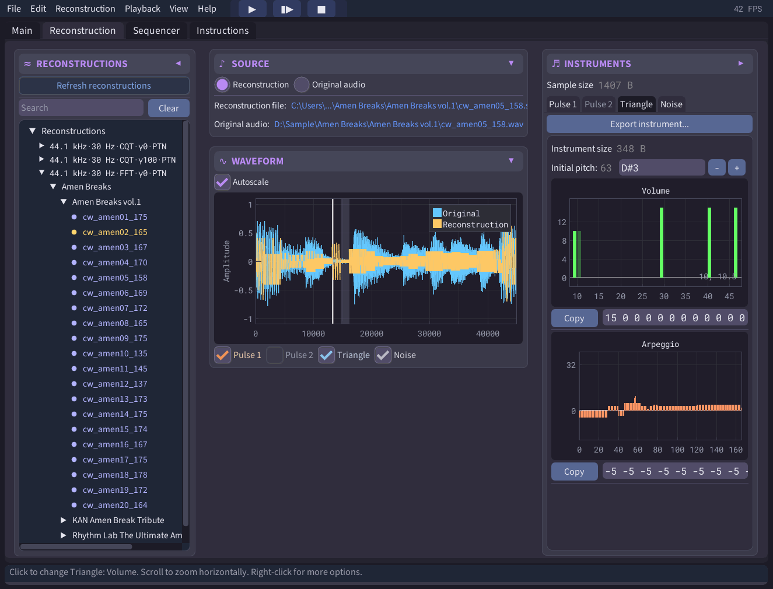773x589 pixels.
Task: Expand 44.1 kHz CQT γ0 PTN node
Action: [x=41, y=146]
